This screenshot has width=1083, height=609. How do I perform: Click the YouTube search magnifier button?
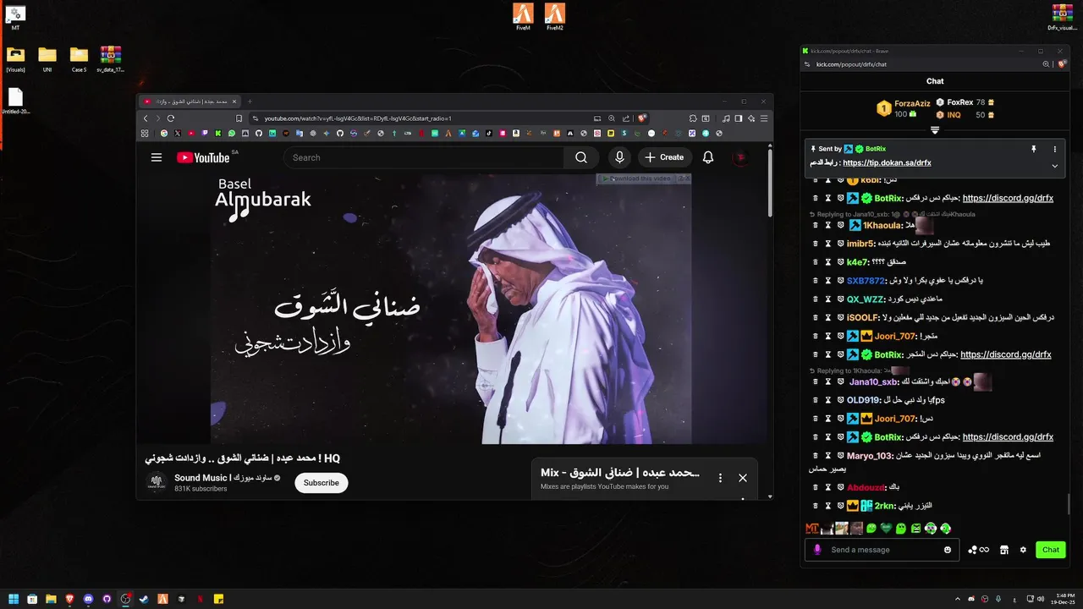(x=581, y=157)
